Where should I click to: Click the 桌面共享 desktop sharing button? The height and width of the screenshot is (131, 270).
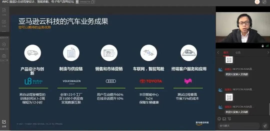(x=4, y=34)
